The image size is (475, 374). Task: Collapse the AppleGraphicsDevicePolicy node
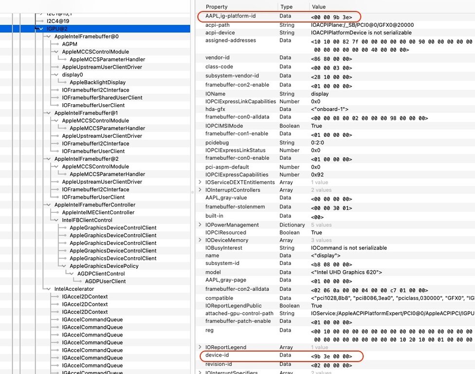(x=64, y=266)
